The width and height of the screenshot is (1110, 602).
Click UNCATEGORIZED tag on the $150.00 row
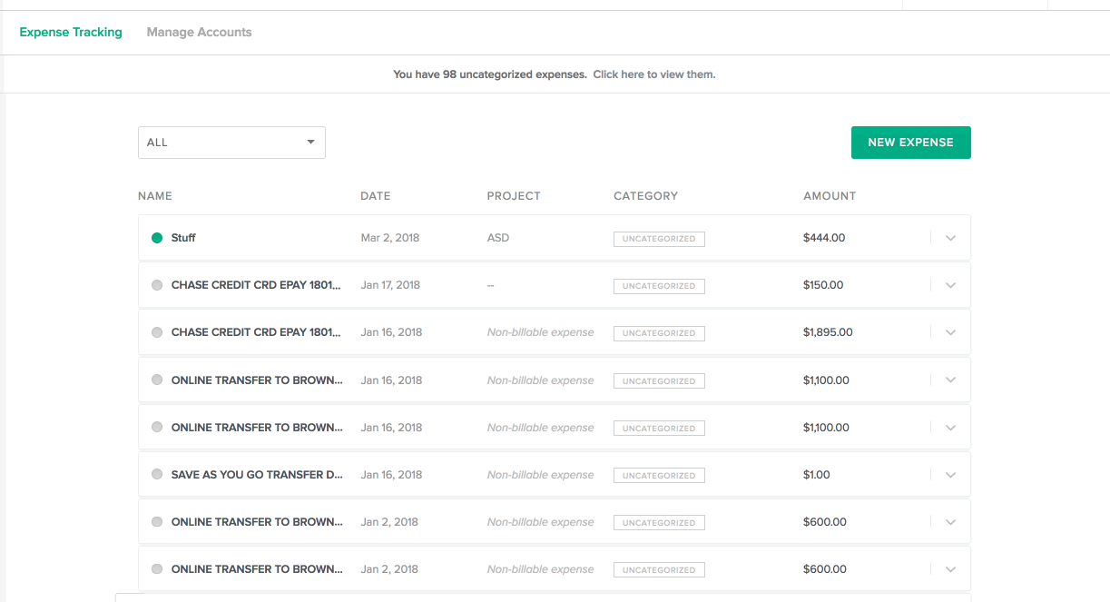659,286
